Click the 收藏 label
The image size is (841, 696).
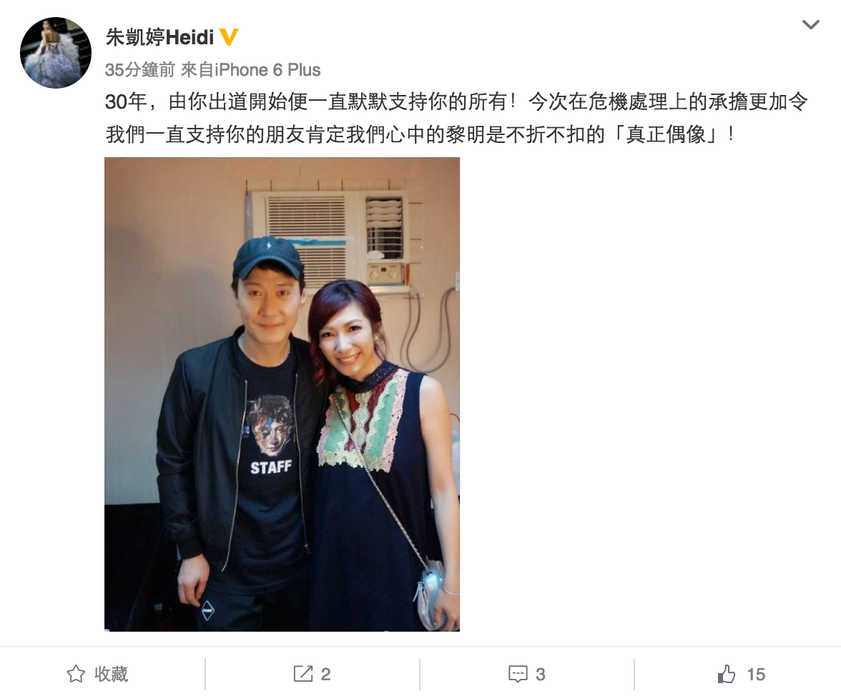(x=111, y=674)
